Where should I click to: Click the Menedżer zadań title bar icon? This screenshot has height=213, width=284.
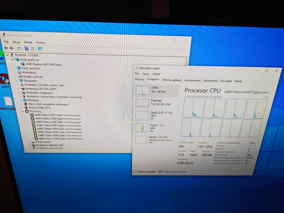[136, 68]
